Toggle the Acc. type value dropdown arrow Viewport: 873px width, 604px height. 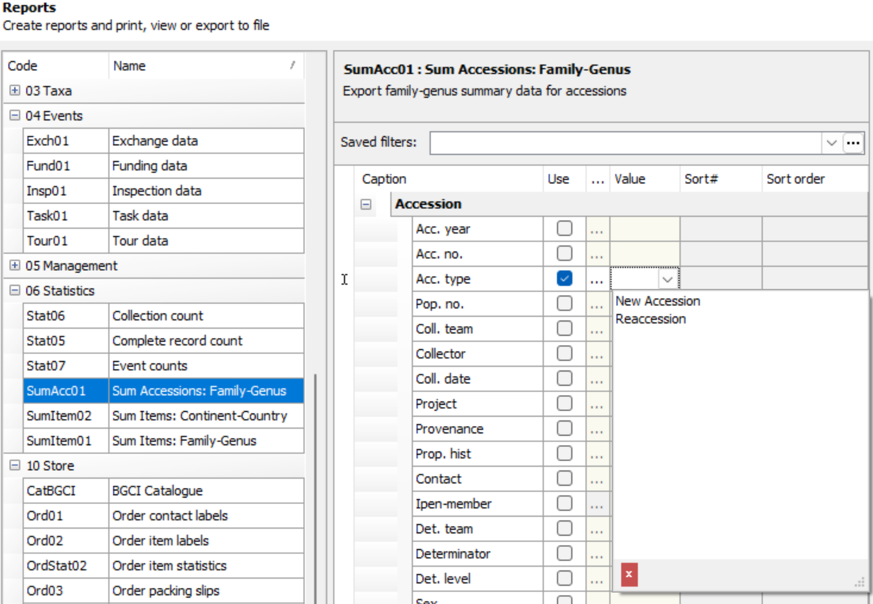coord(667,279)
